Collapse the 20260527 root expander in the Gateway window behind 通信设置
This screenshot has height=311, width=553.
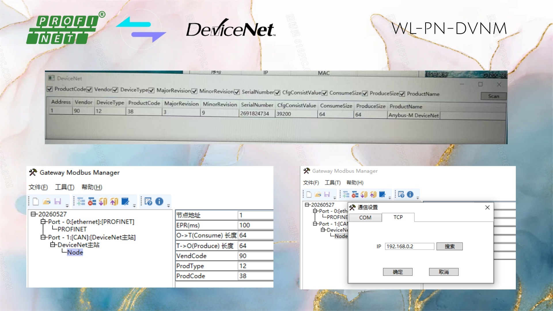307,205
